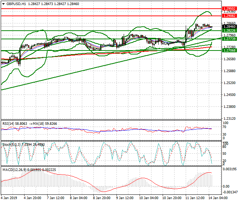The width and height of the screenshot is (238, 202).
Task: Click the 11 Jan 12:00 time label
Action: tap(195, 198)
